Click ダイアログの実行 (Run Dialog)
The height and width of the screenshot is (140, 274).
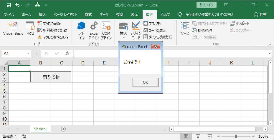[158, 37]
